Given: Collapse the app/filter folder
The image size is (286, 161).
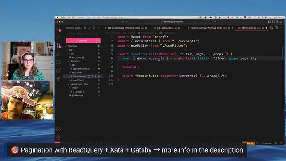Looking at the screenshot, I should (70, 72).
